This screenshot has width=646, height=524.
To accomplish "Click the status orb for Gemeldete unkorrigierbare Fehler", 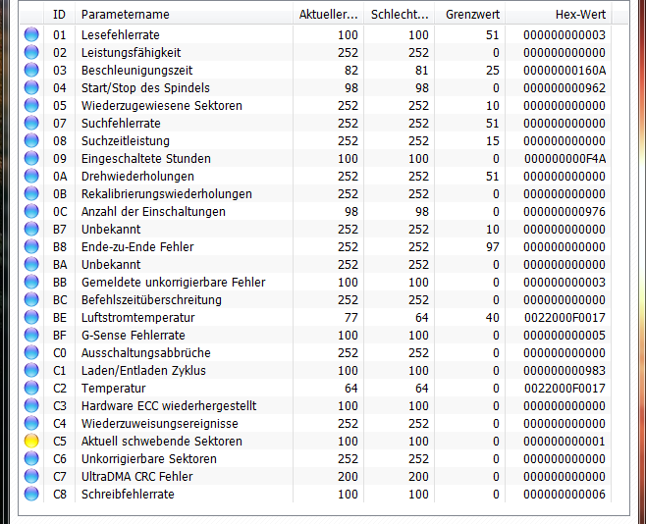I will tap(31, 282).
